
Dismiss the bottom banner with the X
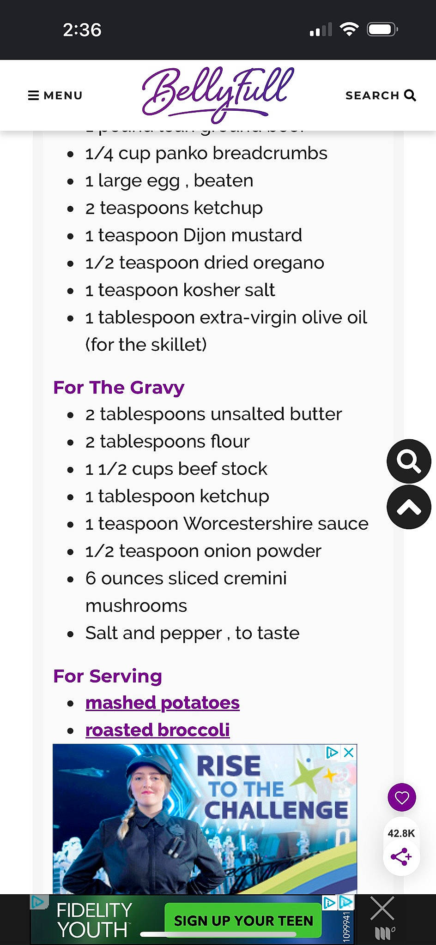click(382, 908)
